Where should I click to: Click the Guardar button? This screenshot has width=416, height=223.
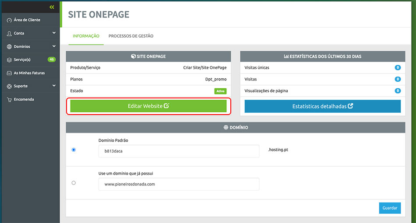[x=390, y=208]
